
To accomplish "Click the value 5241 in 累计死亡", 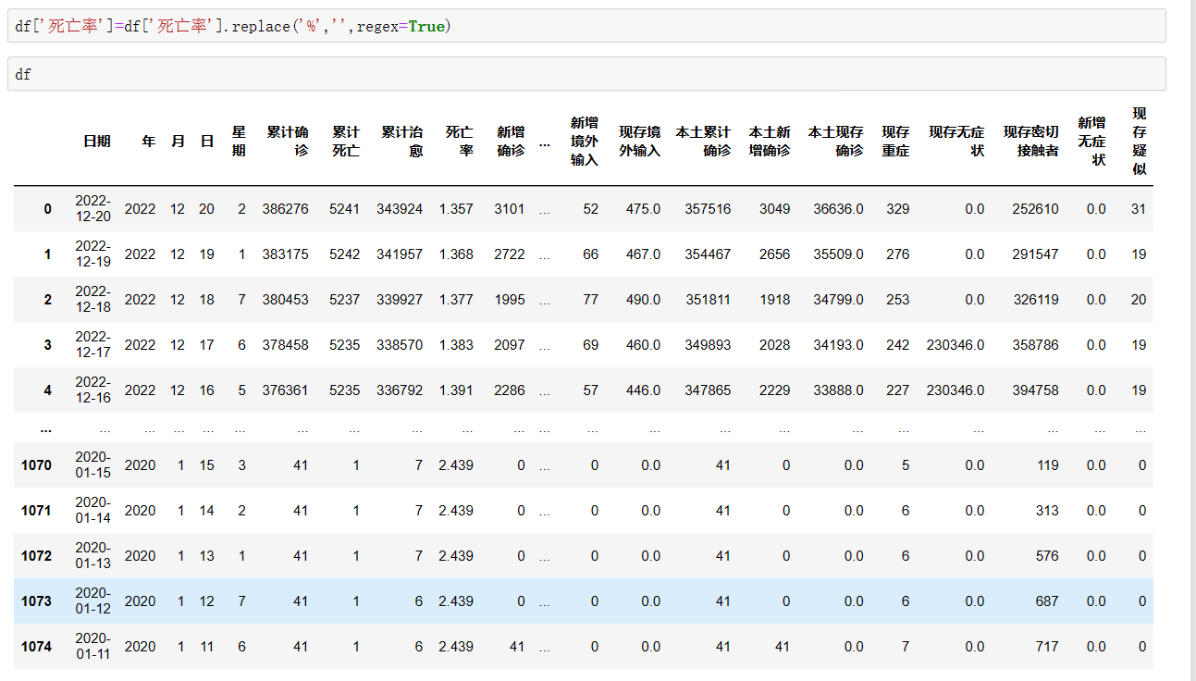I will tap(345, 209).
